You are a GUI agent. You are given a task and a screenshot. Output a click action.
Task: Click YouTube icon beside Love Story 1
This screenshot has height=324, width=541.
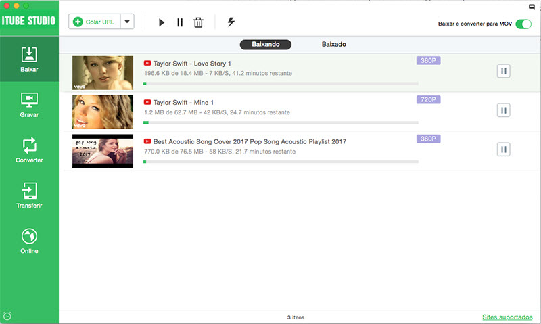pyautogui.click(x=147, y=63)
